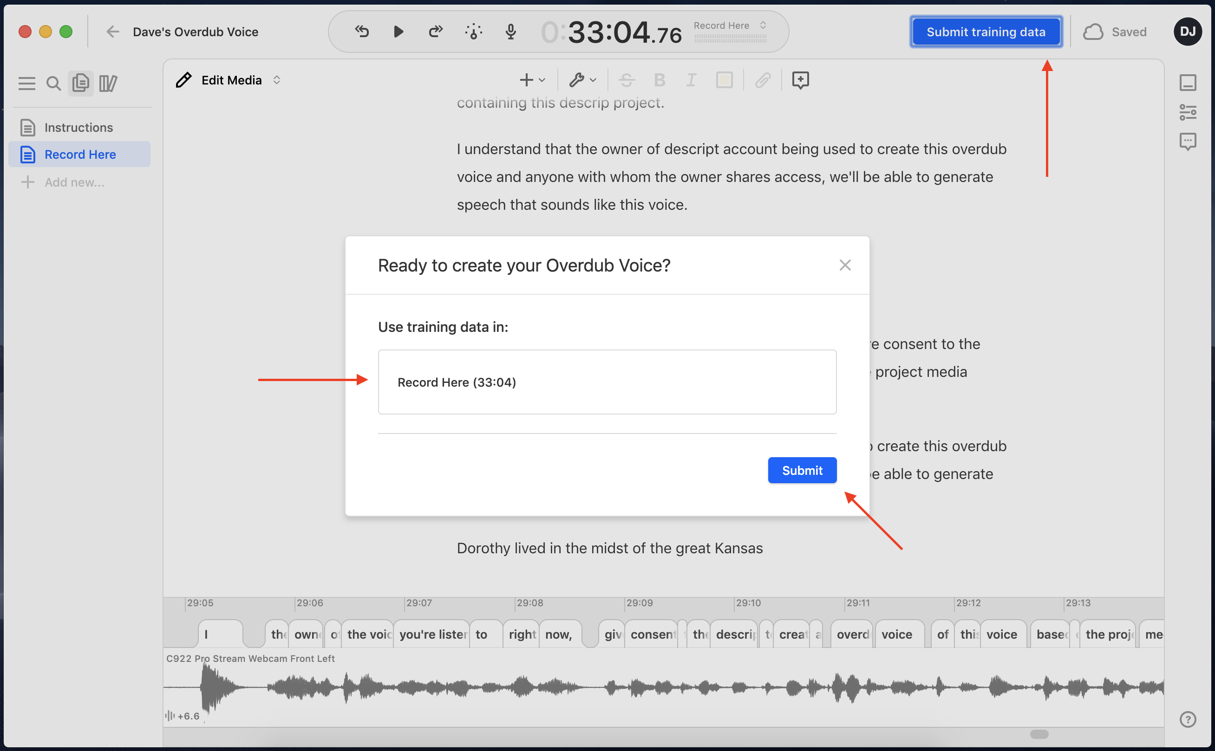Viewport: 1215px width, 751px height.
Task: Select the 'overd' word block in timeline
Action: pyautogui.click(x=852, y=634)
